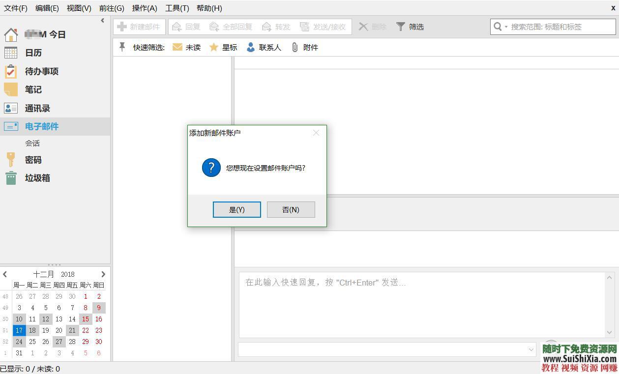Toggle the 未读 unread quick filter
The image size is (619, 374).
[x=187, y=47]
